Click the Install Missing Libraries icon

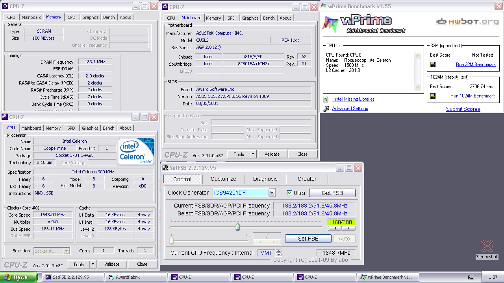point(326,99)
